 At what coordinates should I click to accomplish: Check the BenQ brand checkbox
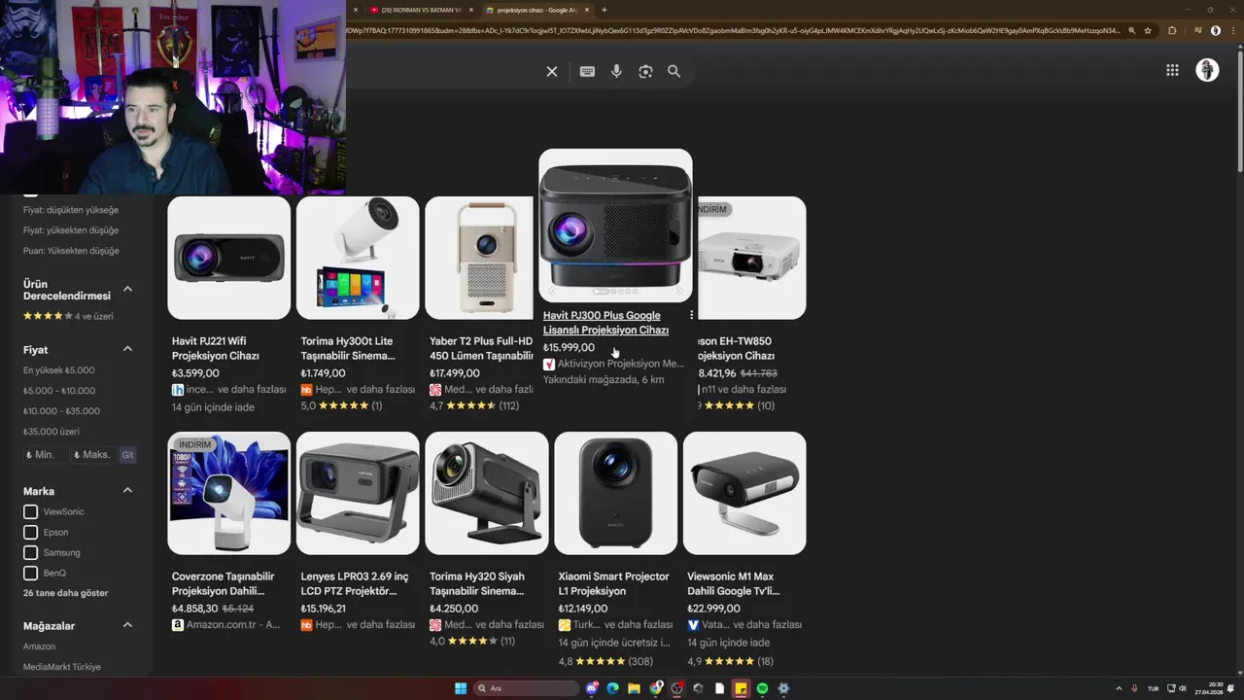(x=30, y=573)
